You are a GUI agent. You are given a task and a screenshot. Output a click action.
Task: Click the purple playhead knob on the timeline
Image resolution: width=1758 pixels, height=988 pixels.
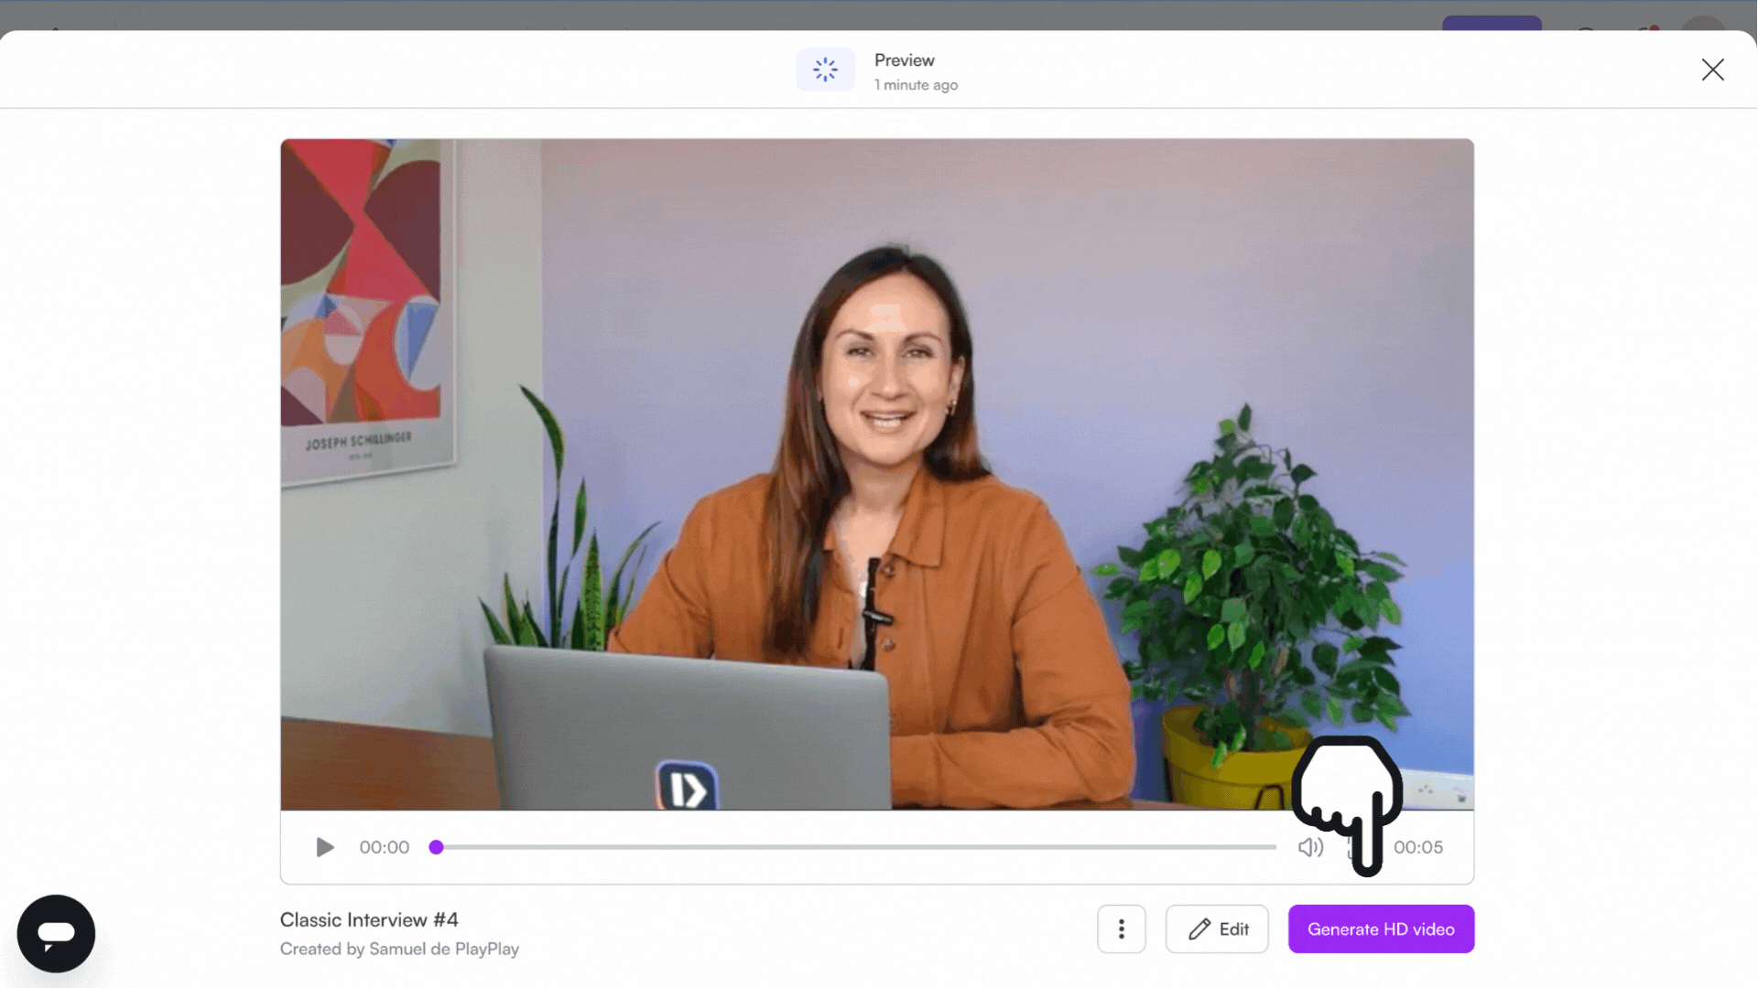coord(437,847)
